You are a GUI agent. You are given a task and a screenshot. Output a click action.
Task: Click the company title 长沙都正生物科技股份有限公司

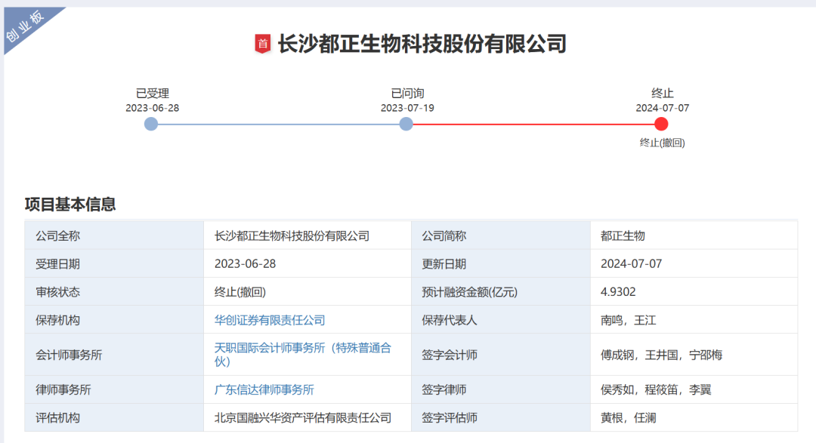coord(422,44)
